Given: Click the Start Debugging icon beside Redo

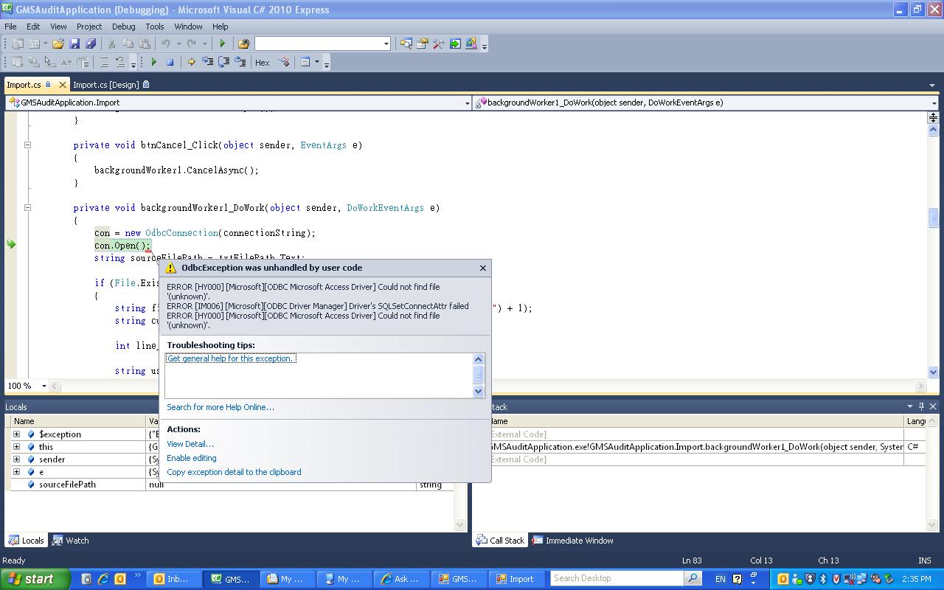Looking at the screenshot, I should click(x=222, y=44).
